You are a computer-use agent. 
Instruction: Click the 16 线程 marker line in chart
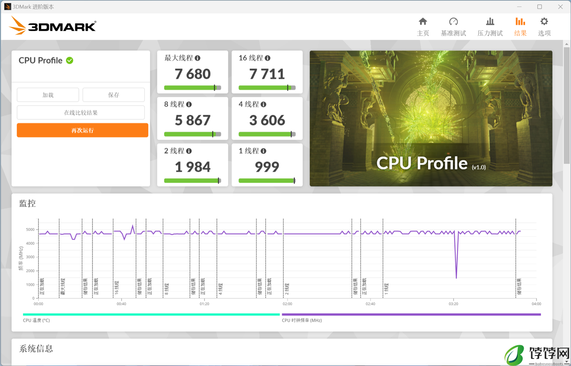tap(113, 258)
